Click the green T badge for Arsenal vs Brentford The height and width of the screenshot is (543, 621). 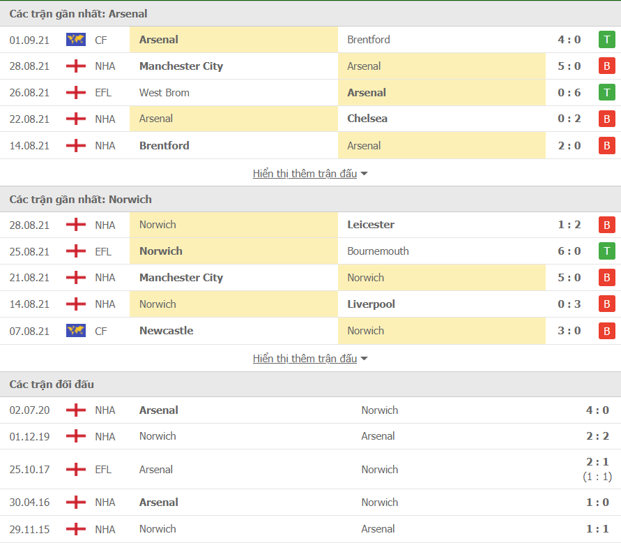pyautogui.click(x=607, y=40)
